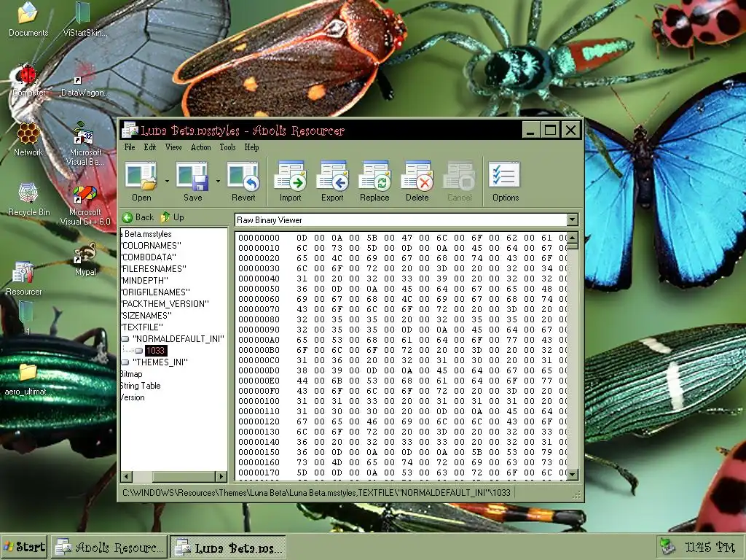Select the "FILERESNAMES" tree item
The width and height of the screenshot is (746, 560).
pos(154,269)
